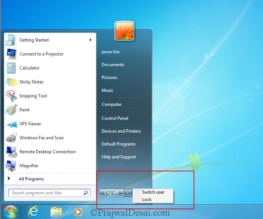This screenshot has height=219, width=263.
Task: Launch Calculator via its icon
Action: pyautogui.click(x=11, y=68)
